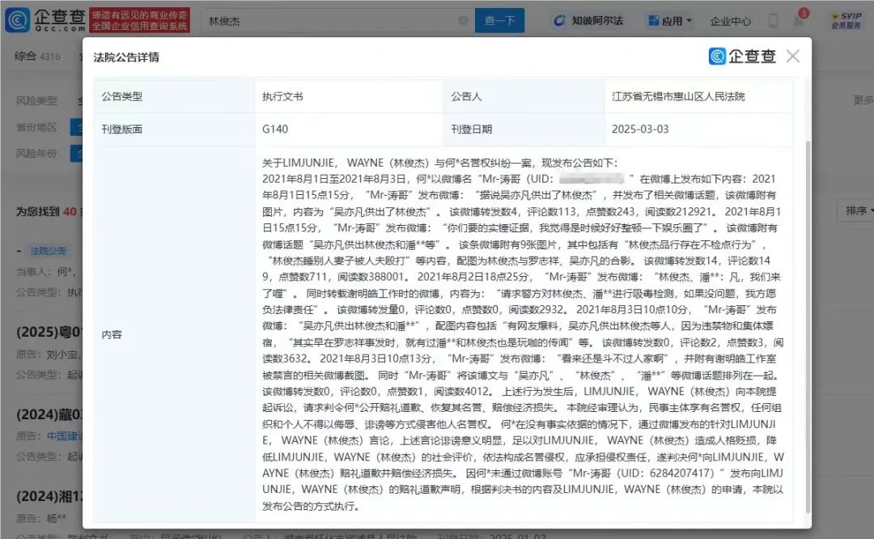Click the dialog's vertical scrollbar
874x539 pixels.
(807, 324)
